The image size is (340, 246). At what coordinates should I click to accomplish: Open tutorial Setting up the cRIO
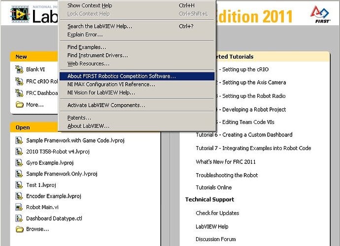242,69
